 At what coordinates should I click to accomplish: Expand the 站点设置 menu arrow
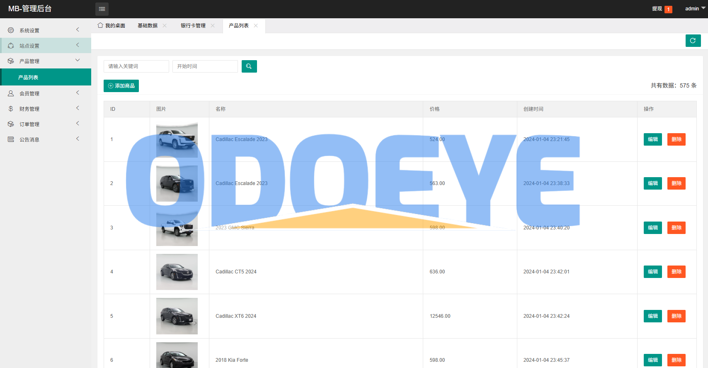(78, 45)
